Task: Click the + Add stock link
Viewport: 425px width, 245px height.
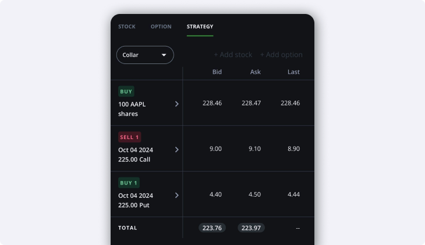Action: (233, 55)
